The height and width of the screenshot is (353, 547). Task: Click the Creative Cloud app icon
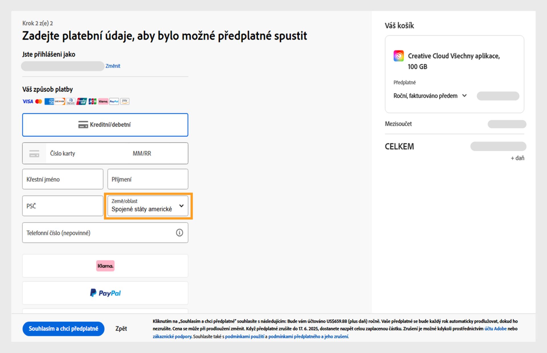(399, 56)
